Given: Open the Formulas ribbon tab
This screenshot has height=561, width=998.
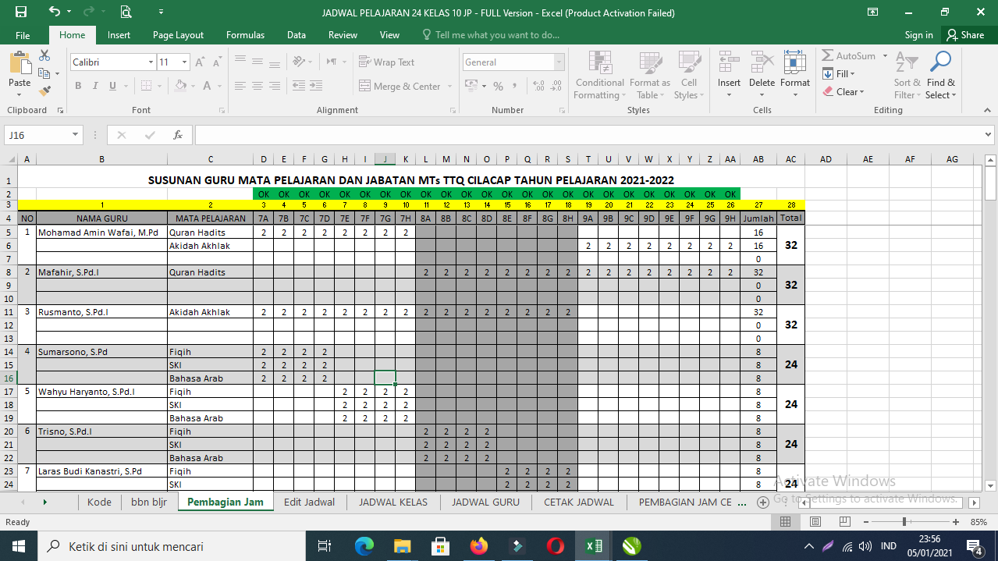Looking at the screenshot, I should click(x=245, y=35).
